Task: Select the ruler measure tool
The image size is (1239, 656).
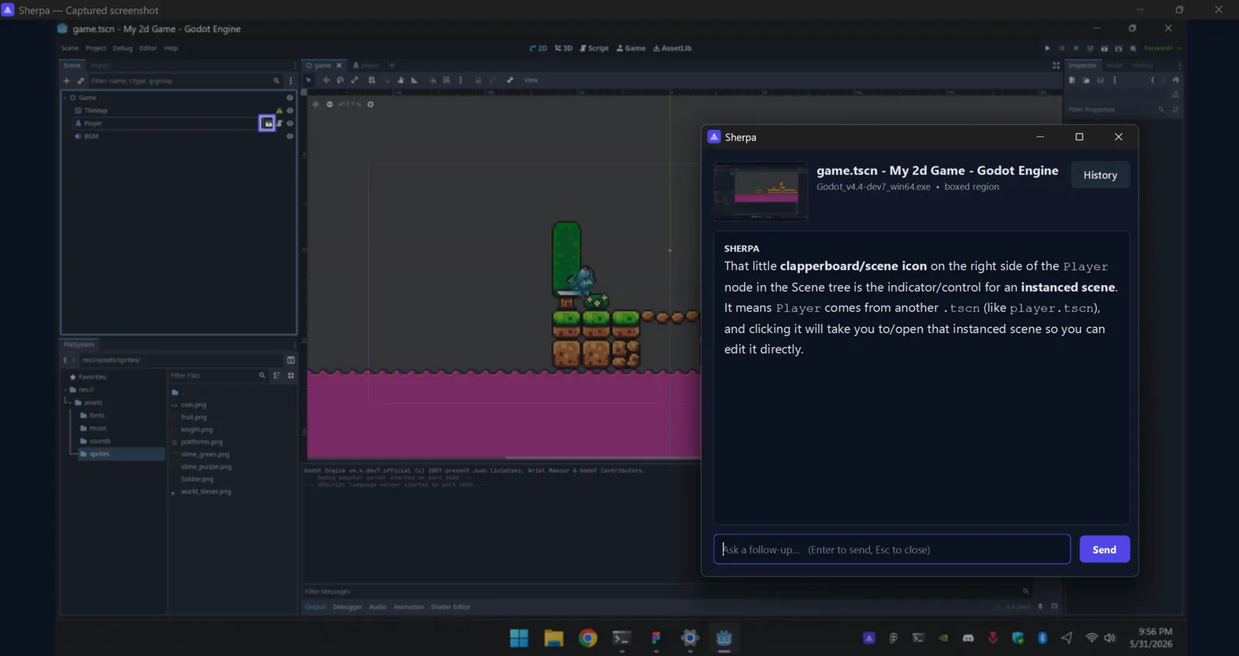Action: click(x=414, y=80)
